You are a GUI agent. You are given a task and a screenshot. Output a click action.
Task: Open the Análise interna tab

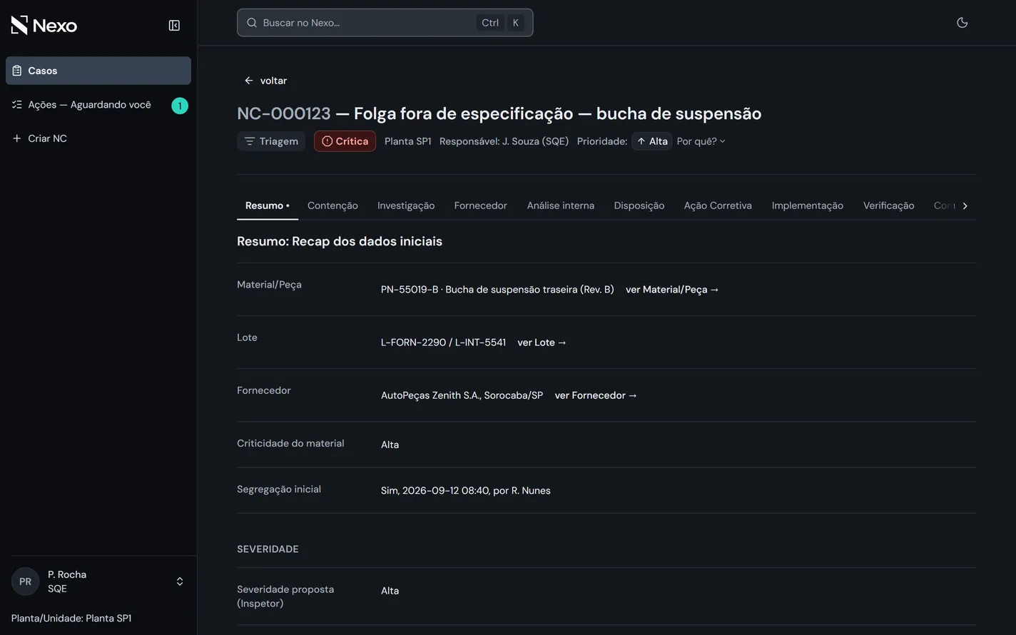[561, 205]
